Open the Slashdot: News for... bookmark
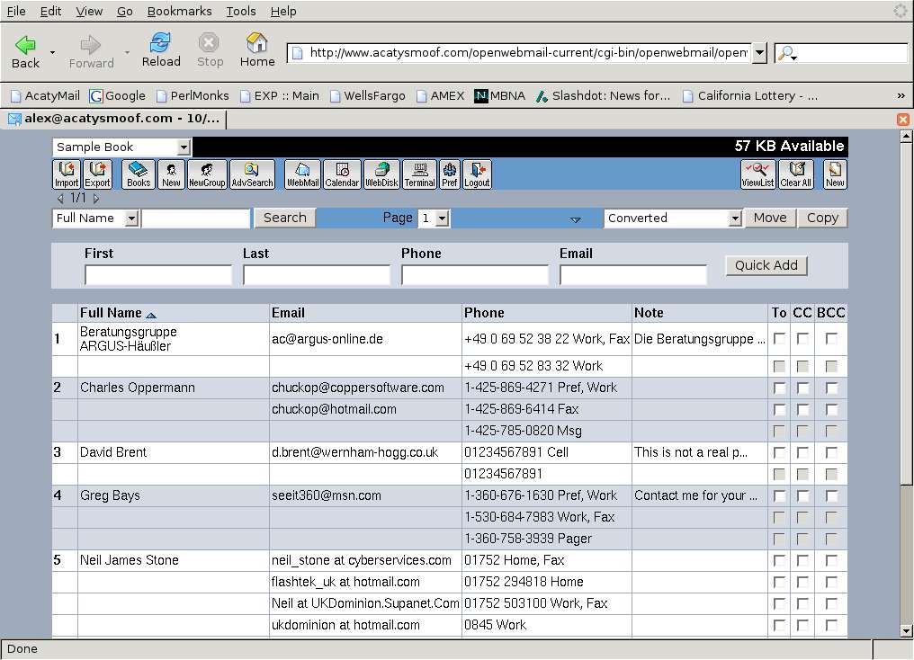The width and height of the screenshot is (914, 660). coord(604,96)
